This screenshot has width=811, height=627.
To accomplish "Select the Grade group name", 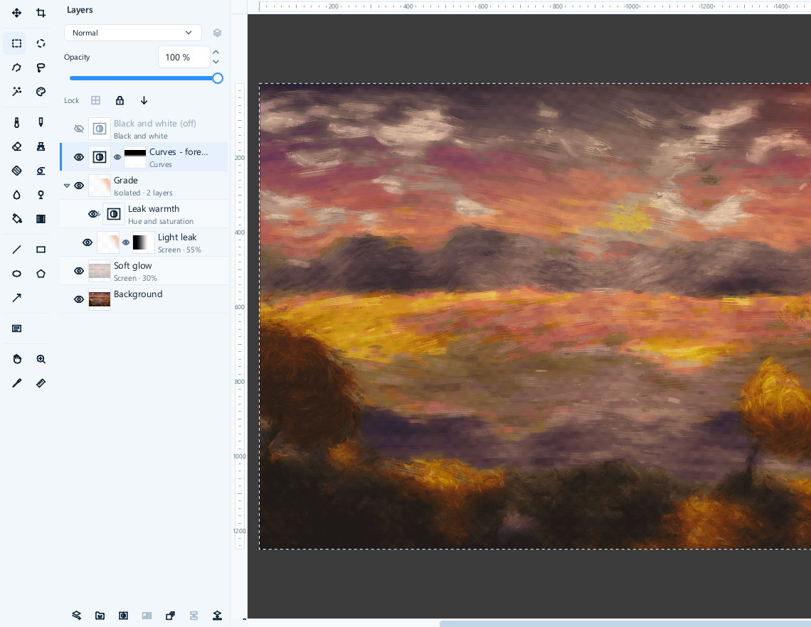I will click(x=126, y=181).
